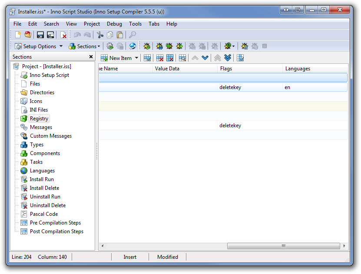Image resolution: width=361 pixels, height=274 pixels.
Task: Open the New Item dropdown arrow
Action: click(137, 58)
